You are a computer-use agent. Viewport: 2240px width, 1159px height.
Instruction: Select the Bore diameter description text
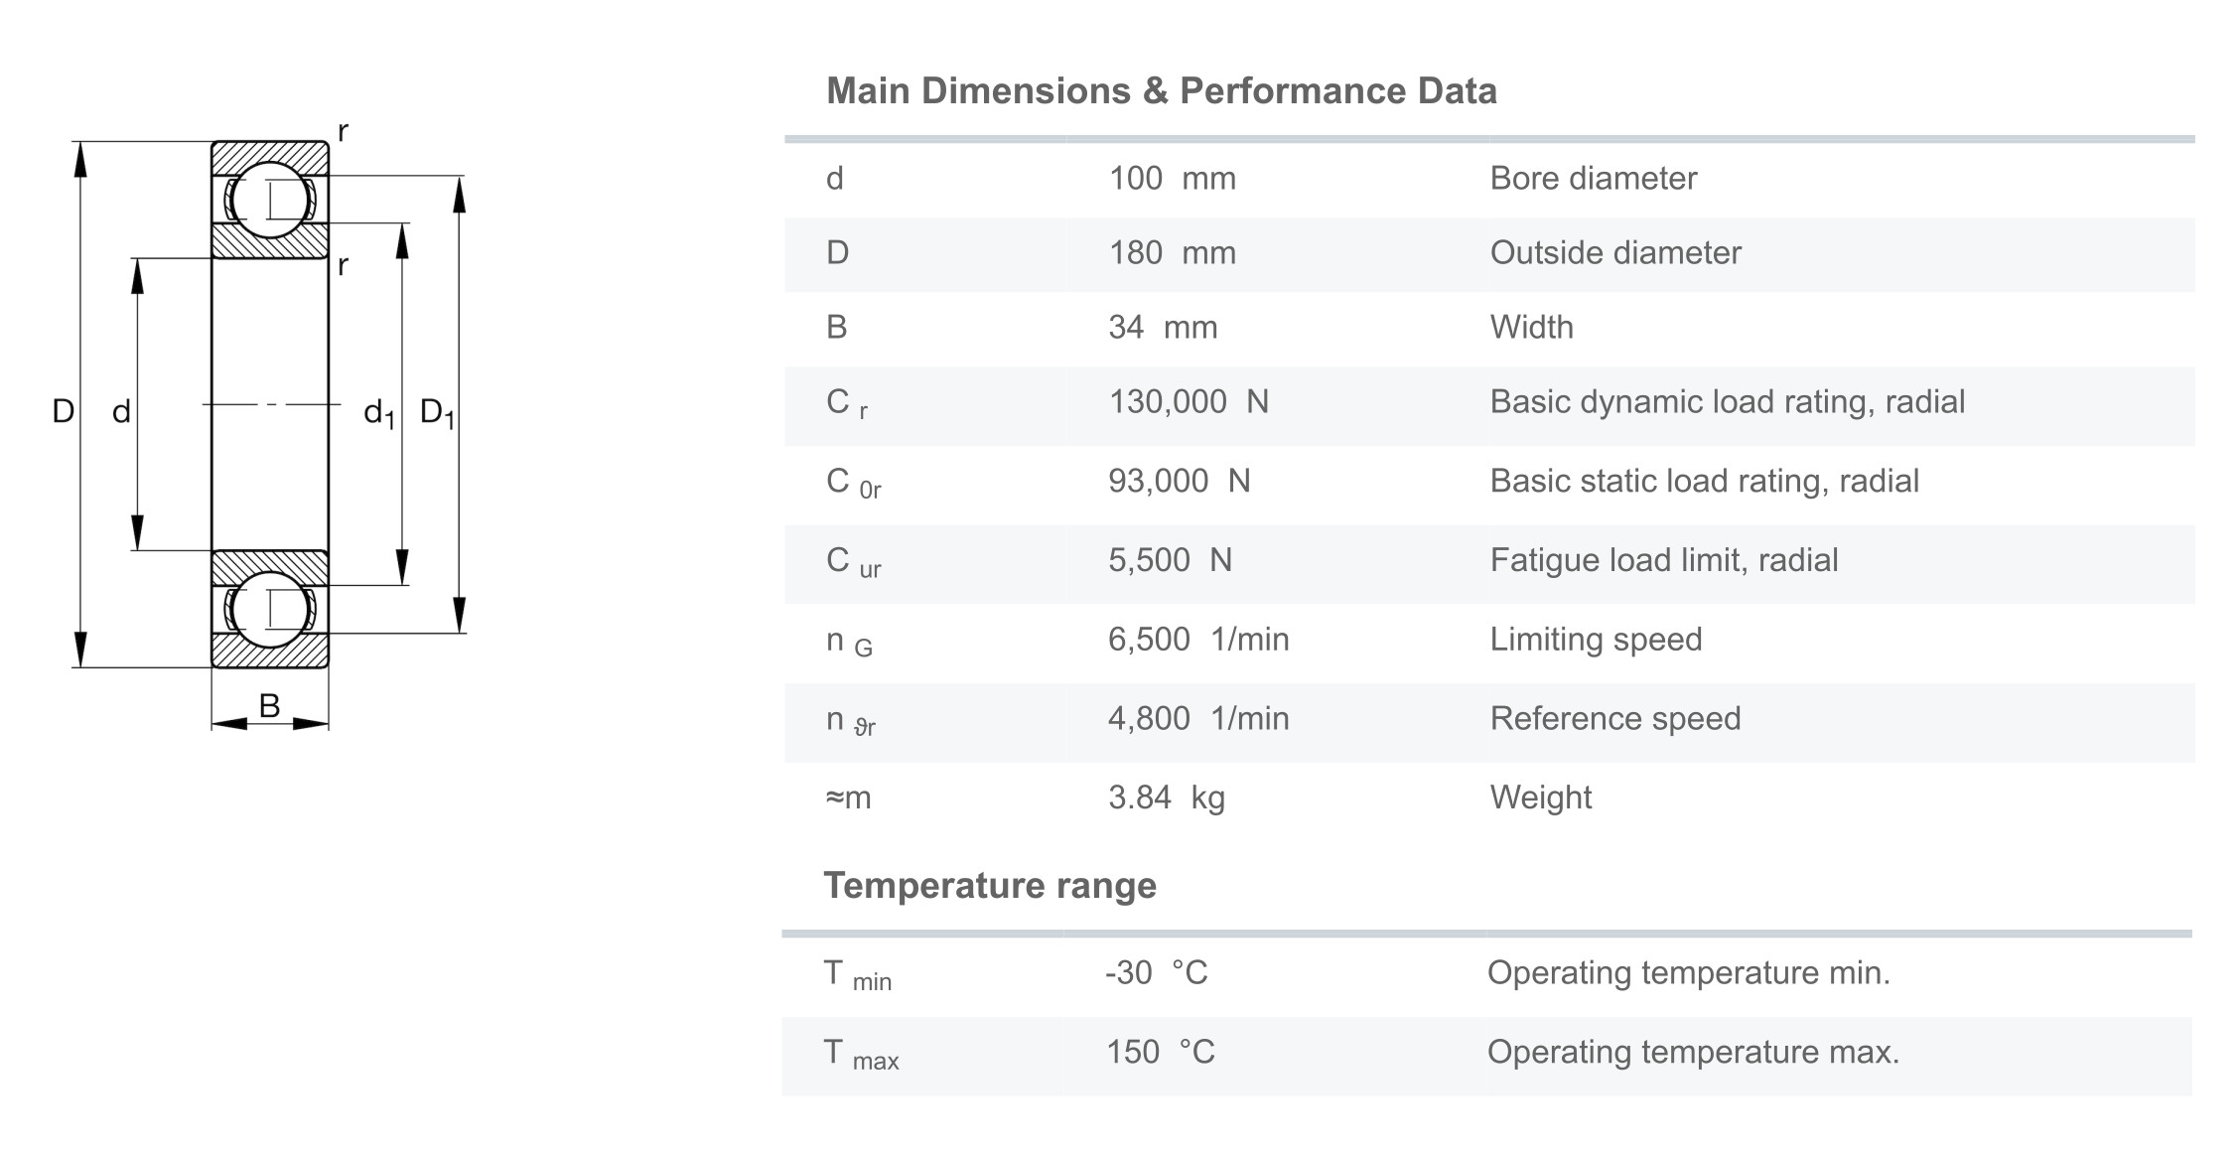(1593, 179)
